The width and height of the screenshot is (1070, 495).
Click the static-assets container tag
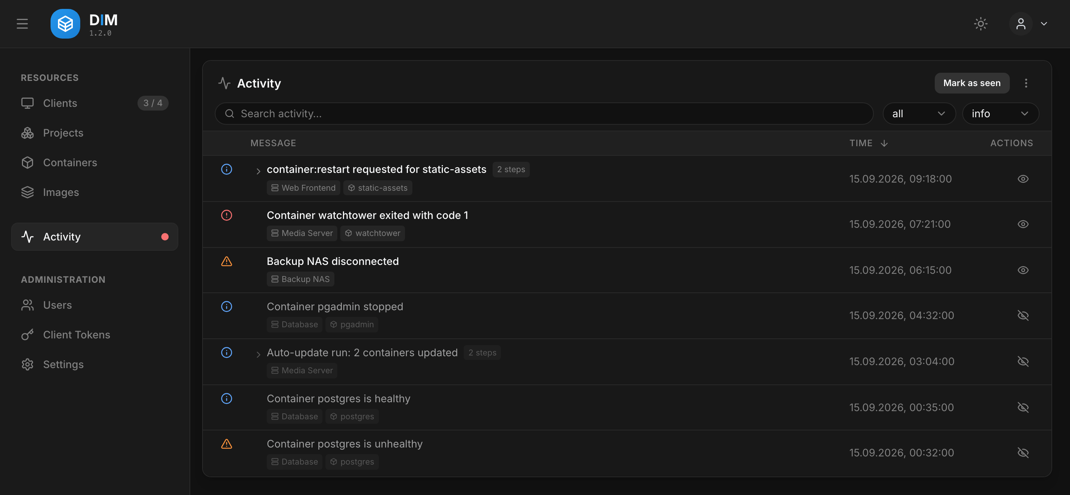(x=377, y=188)
